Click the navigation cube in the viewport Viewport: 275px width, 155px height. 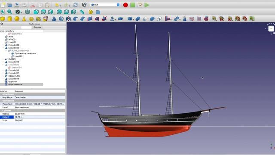[271, 28]
